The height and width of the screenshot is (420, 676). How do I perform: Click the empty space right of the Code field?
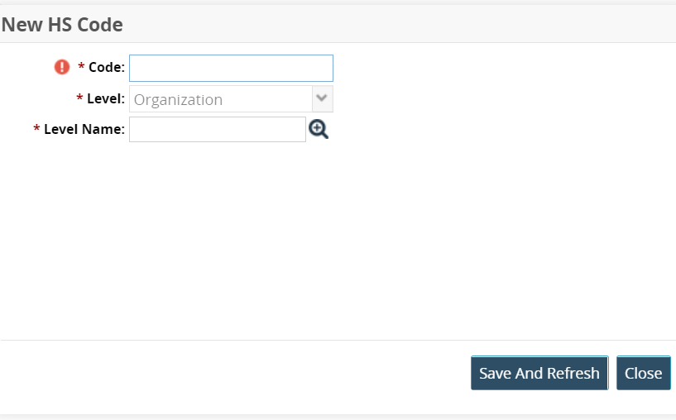(496, 68)
